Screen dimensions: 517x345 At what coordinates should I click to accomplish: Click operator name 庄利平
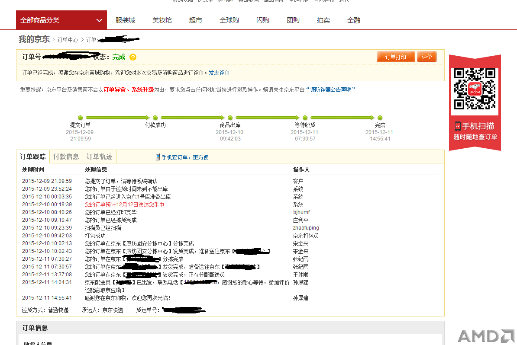[x=301, y=220]
